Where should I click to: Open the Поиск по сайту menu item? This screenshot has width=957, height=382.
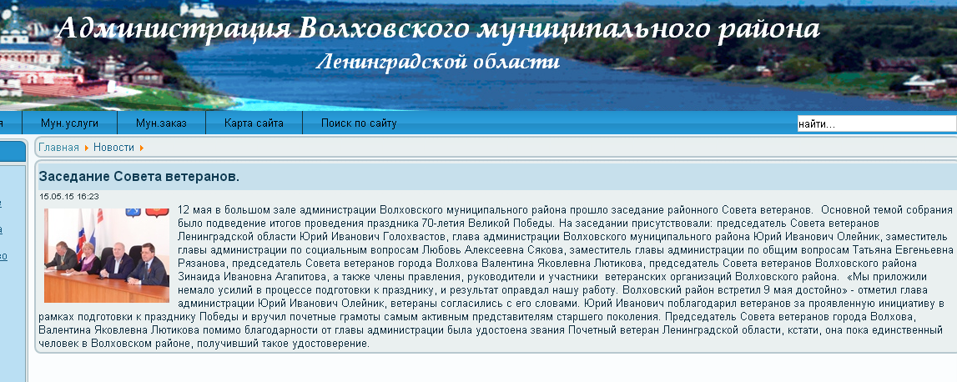click(359, 123)
